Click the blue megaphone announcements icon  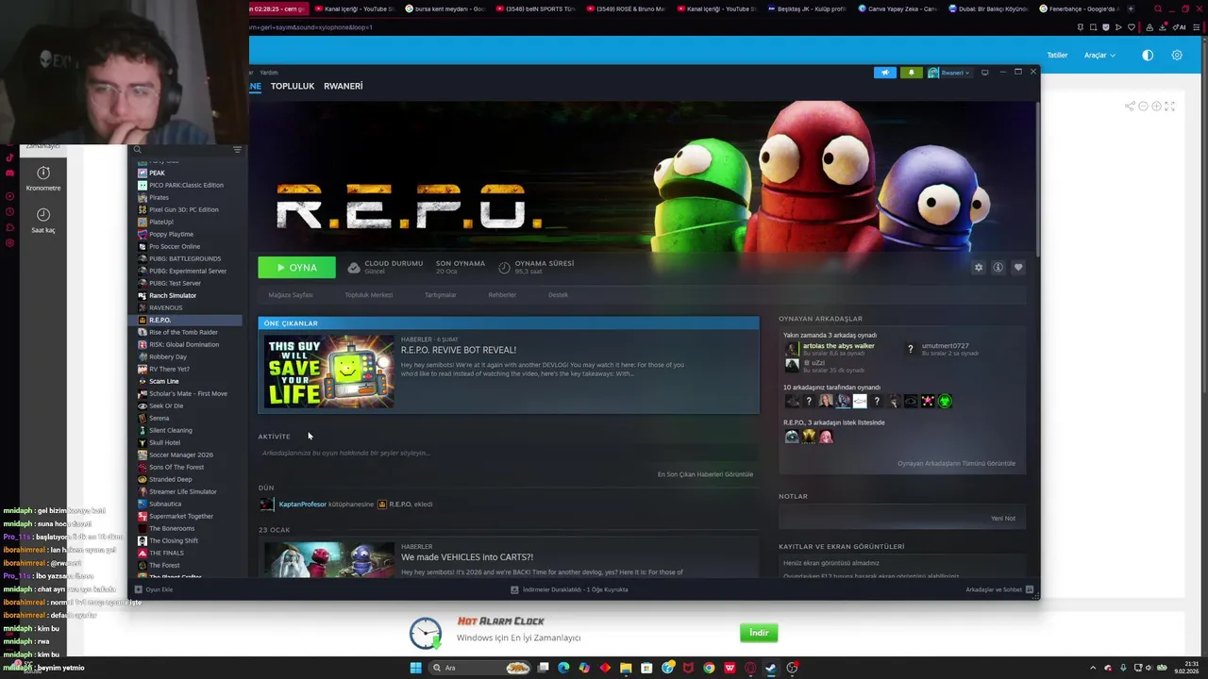coord(884,73)
